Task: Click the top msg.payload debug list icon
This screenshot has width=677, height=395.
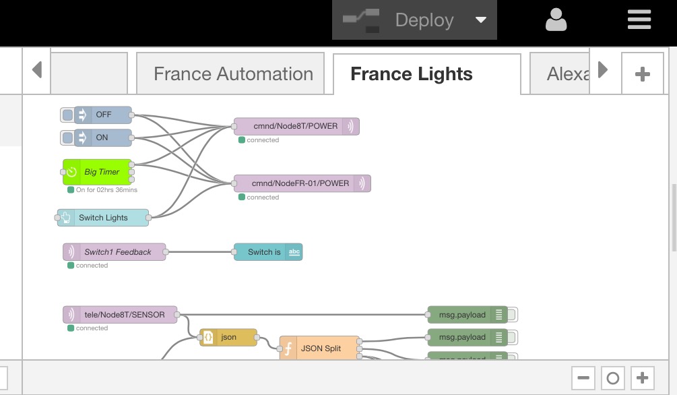Action: [x=498, y=315]
